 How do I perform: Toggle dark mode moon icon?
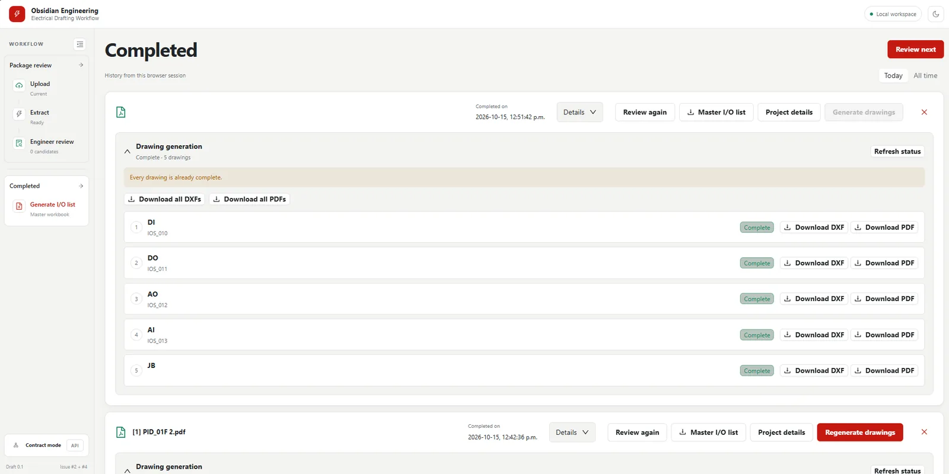click(936, 14)
